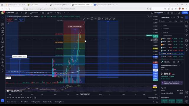Screen dimensions: 189x106
Task: Set the 1D date range
Action: pyautogui.click(x=8, y=98)
